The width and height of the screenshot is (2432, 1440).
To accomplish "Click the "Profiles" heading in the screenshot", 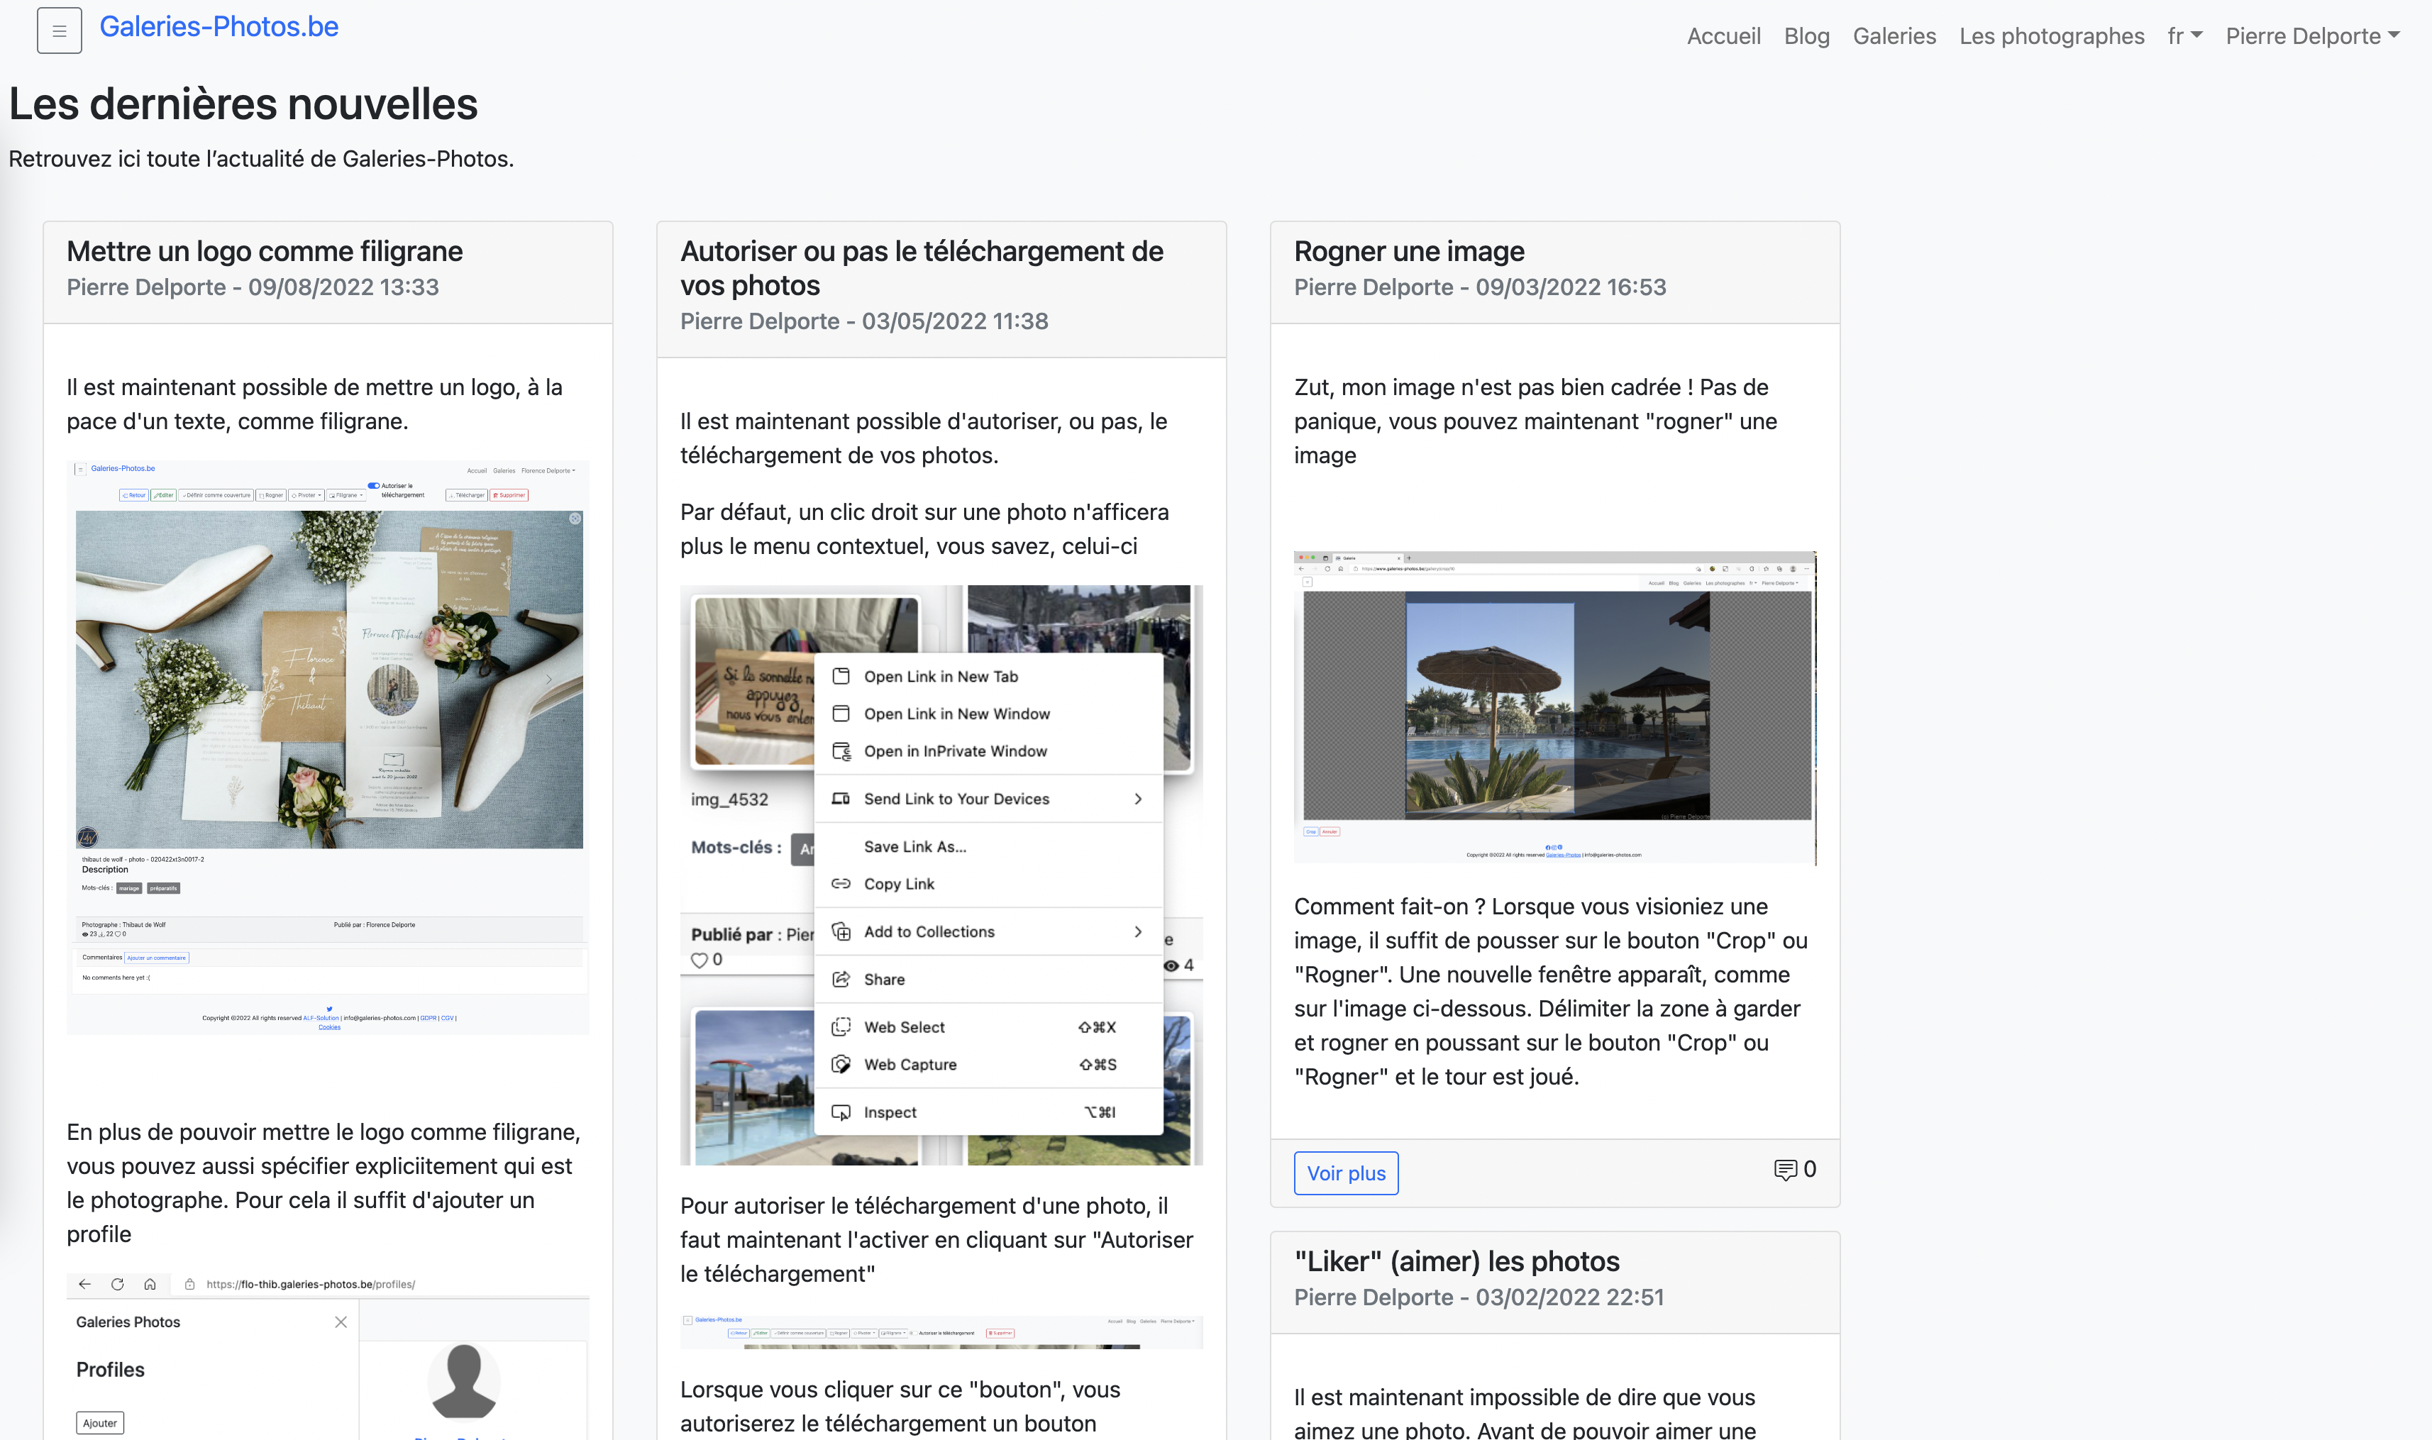I will [x=111, y=1369].
